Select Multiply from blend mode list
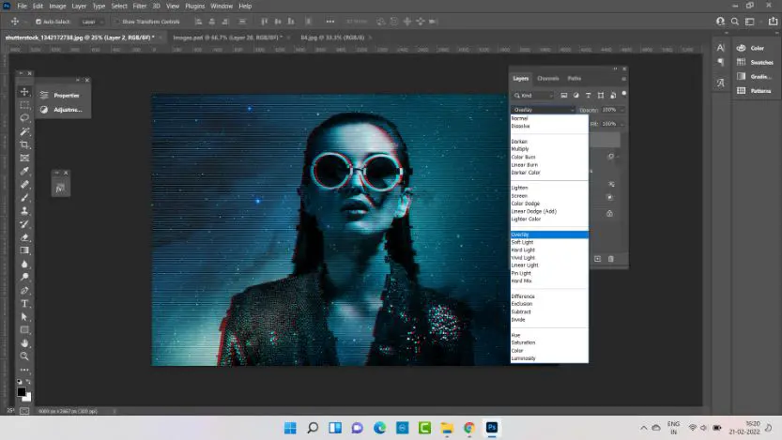Screen dimensions: 782x440 (520, 149)
